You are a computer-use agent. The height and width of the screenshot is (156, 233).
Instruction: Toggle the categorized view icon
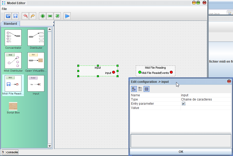point(140,89)
